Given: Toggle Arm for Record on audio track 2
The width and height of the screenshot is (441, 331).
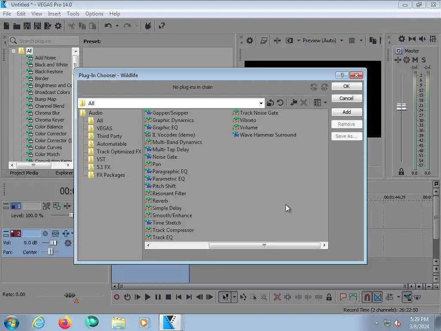Looking at the screenshot, I should [45, 234].
